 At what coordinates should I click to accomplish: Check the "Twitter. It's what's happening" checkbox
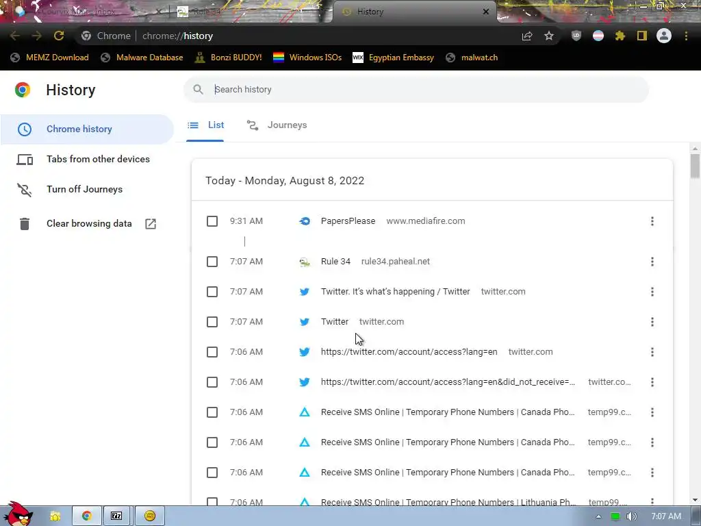(212, 292)
